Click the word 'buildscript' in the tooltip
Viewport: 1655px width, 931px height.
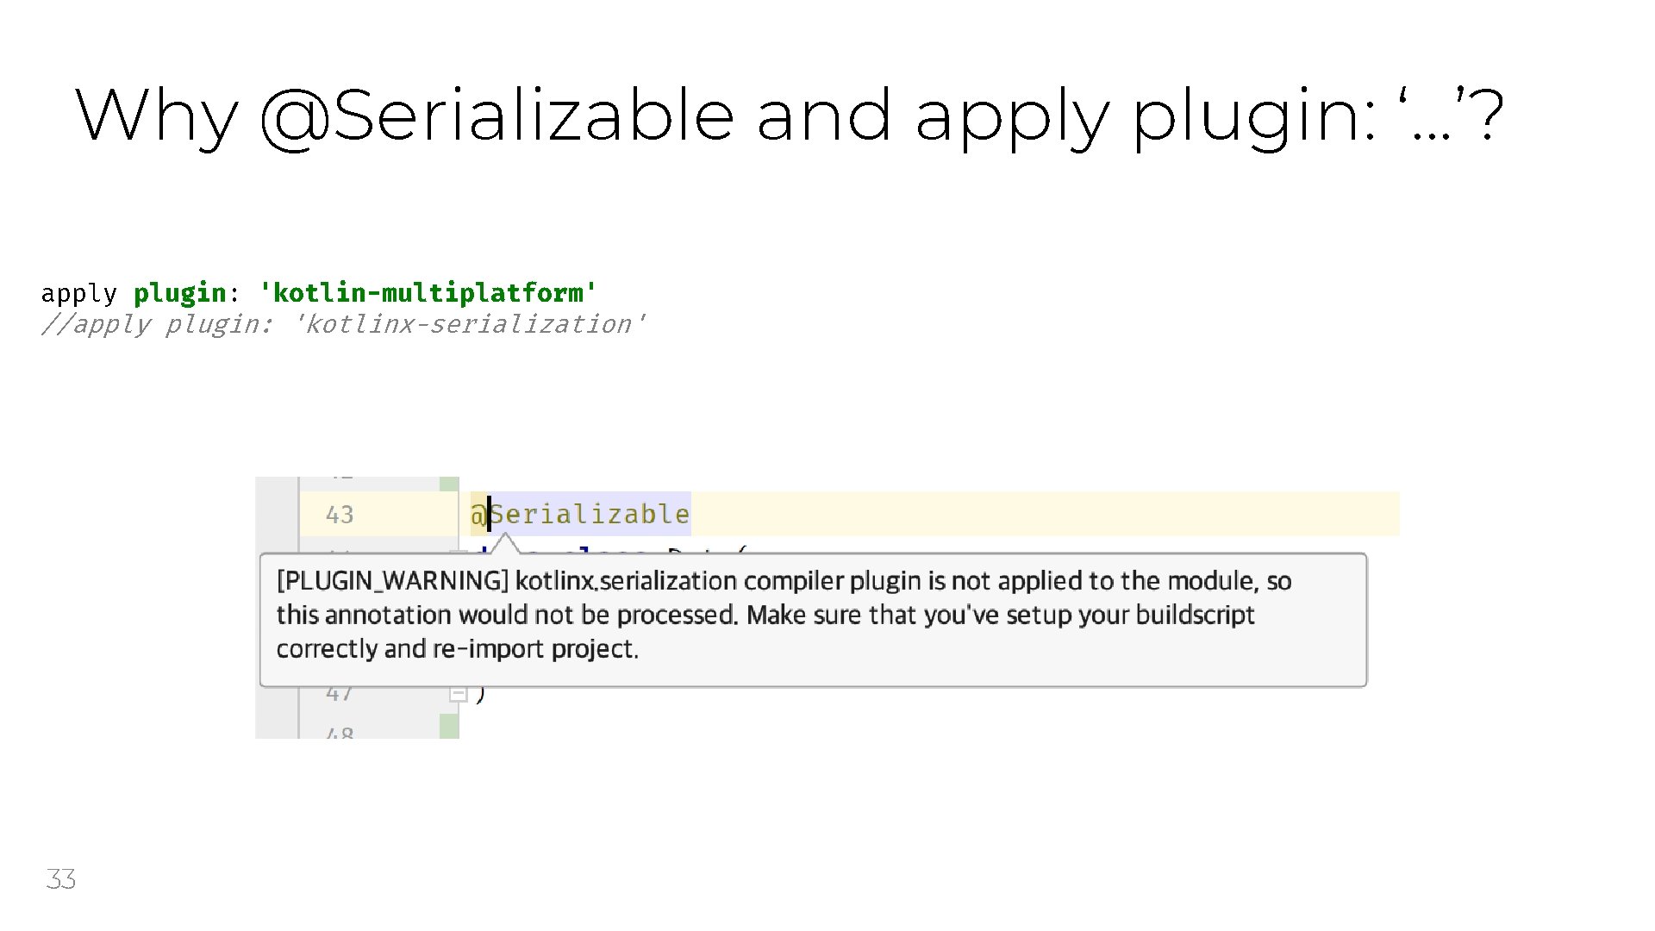1195,615
